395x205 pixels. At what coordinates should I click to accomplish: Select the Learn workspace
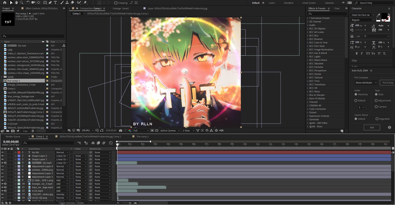pyautogui.click(x=272, y=3)
